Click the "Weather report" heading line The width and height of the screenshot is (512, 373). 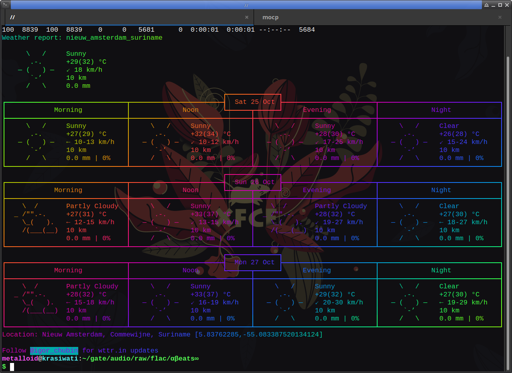tap(82, 38)
